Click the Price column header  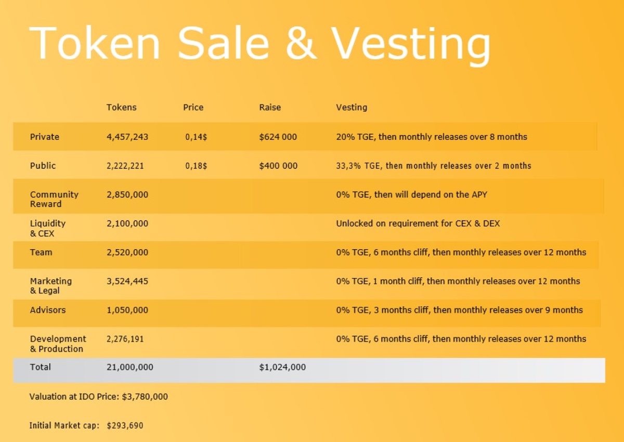(193, 107)
